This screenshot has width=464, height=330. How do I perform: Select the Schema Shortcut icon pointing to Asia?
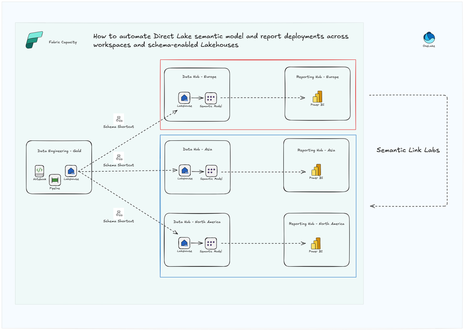(x=118, y=157)
